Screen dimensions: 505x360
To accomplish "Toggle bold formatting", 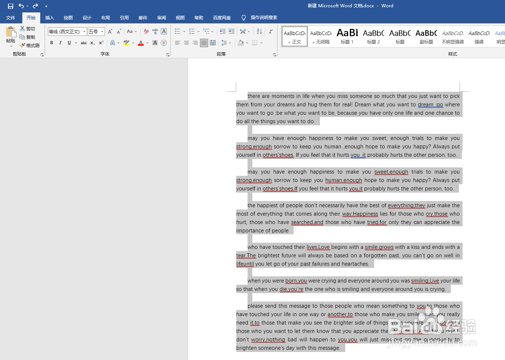I will [x=52, y=43].
